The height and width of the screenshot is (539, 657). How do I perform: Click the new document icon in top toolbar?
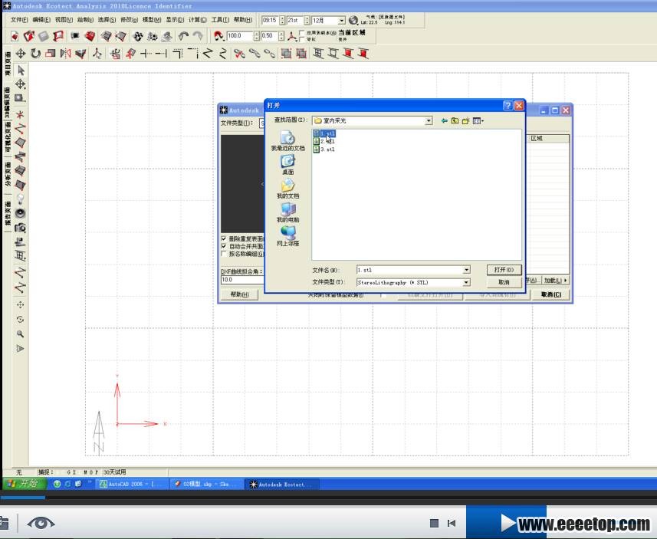click(x=15, y=36)
